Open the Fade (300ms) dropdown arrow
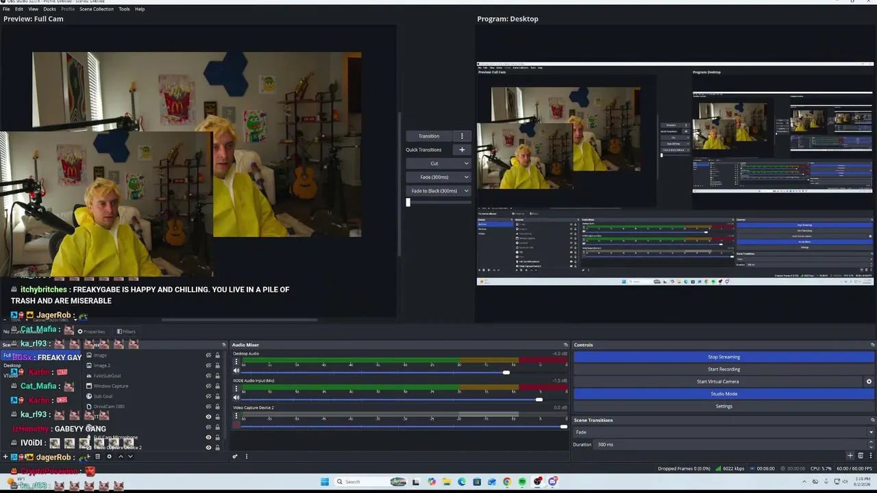This screenshot has width=877, height=493. coord(467,177)
